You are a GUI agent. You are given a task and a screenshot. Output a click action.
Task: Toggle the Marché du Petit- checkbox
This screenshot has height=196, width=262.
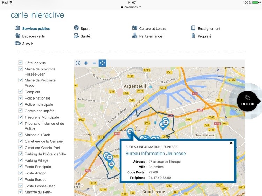(21, 192)
